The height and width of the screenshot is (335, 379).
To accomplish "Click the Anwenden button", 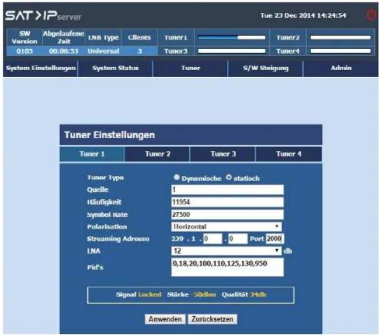I will (x=165, y=319).
